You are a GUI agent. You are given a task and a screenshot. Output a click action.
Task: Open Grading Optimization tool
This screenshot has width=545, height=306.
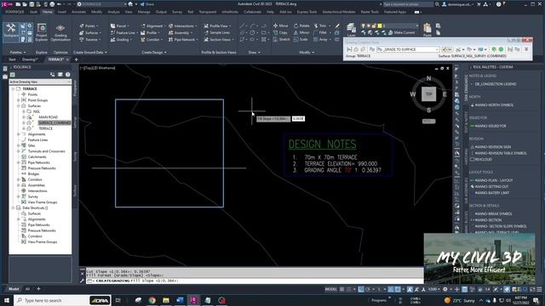[x=60, y=33]
